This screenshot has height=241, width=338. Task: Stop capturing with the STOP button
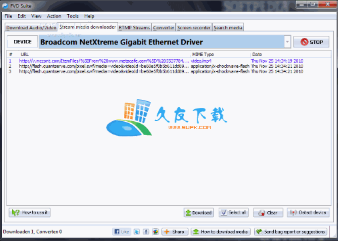[x=311, y=42]
